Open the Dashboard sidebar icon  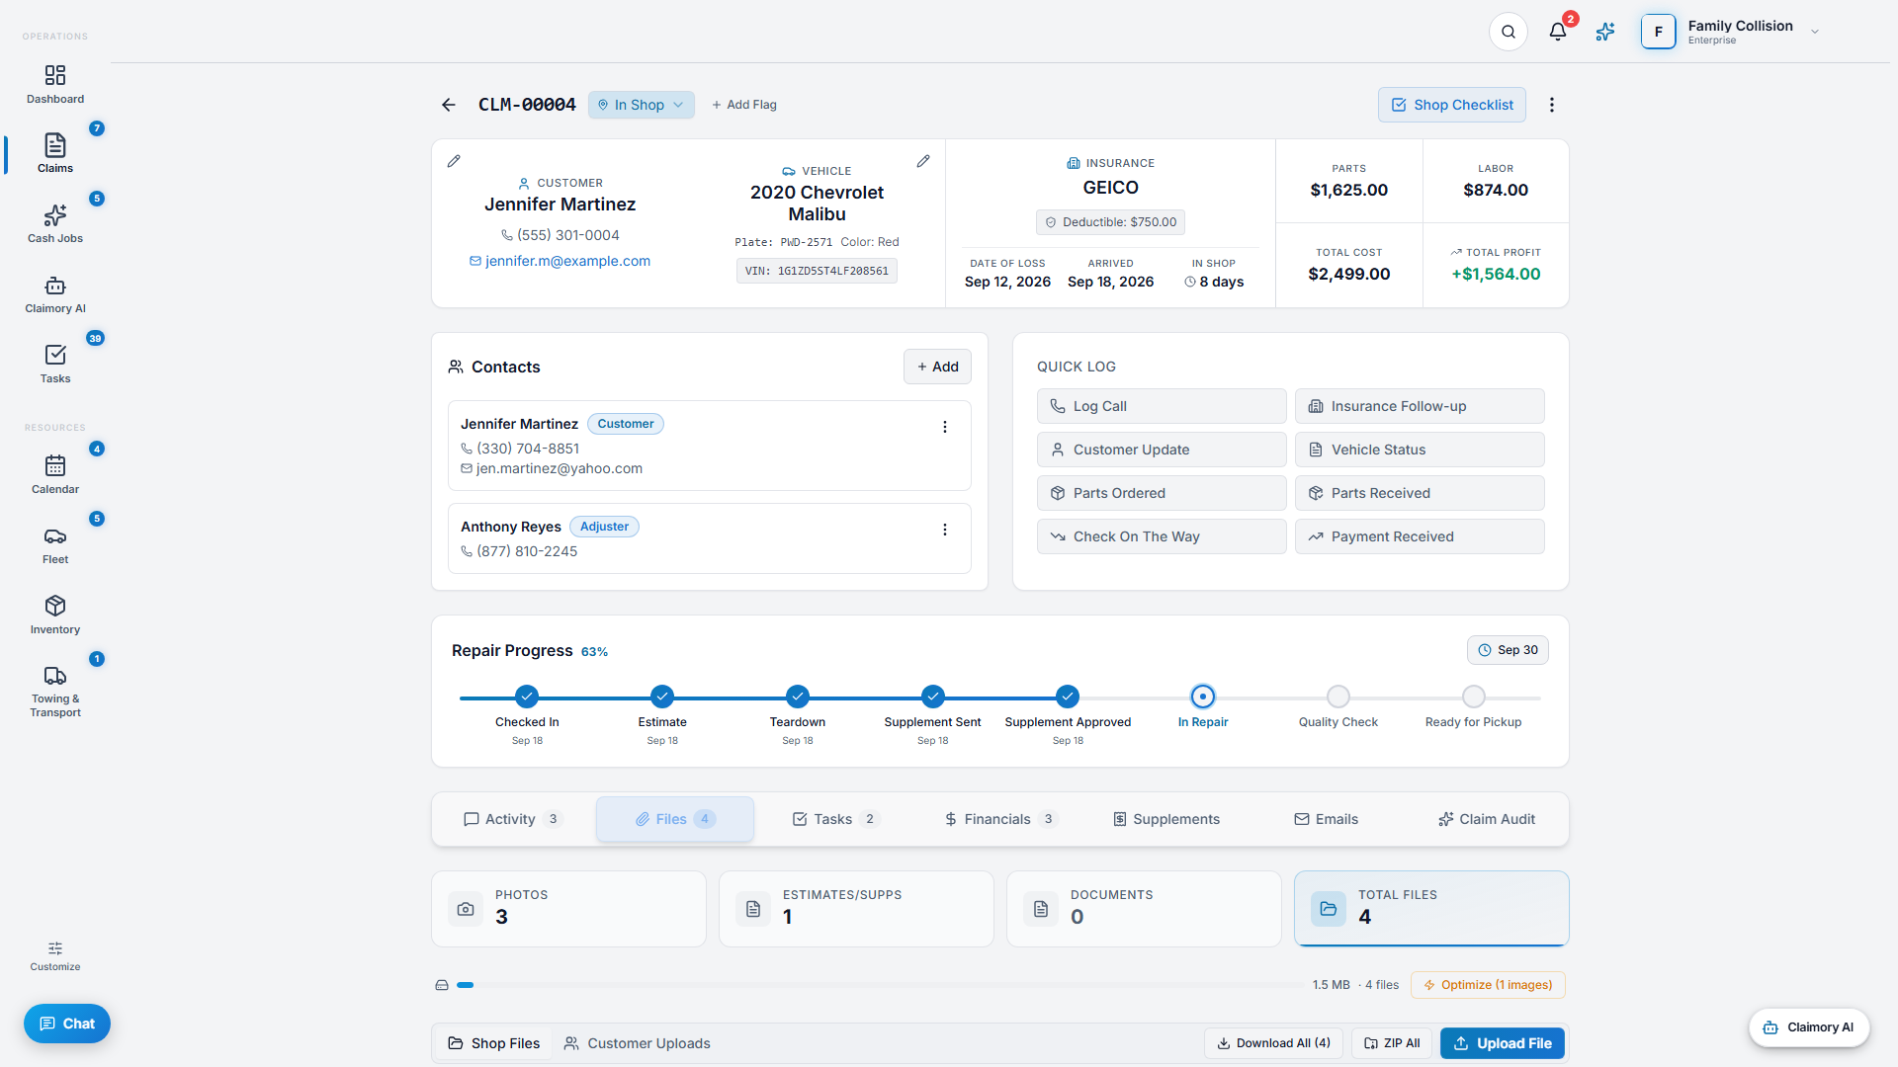tap(55, 84)
